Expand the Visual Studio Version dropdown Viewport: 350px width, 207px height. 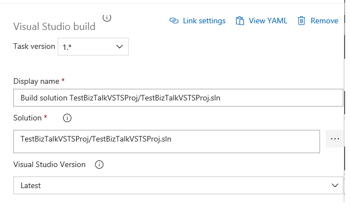click(x=178, y=185)
